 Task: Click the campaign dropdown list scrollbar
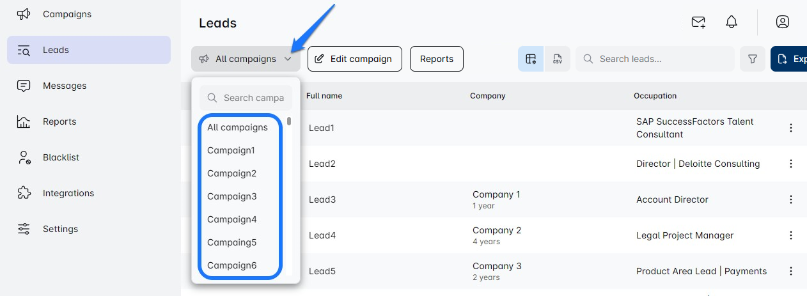click(289, 121)
